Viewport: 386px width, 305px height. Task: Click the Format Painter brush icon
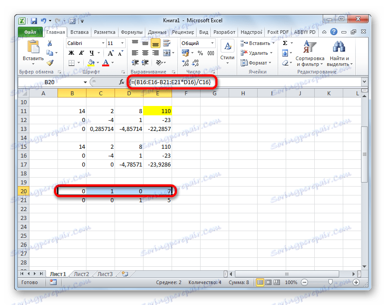click(50, 62)
